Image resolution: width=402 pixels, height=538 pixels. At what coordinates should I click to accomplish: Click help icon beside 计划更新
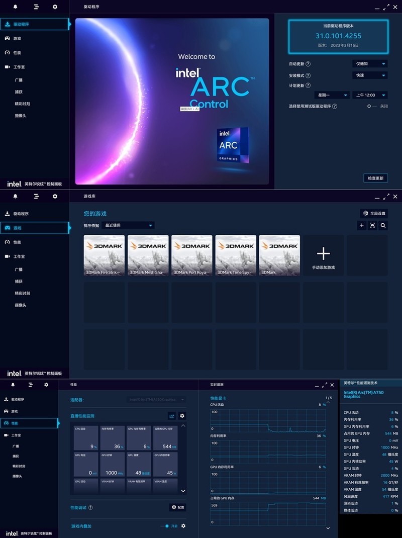pos(308,85)
